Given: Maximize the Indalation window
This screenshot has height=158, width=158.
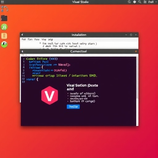Looking at the screenshot, I should click(131, 35).
